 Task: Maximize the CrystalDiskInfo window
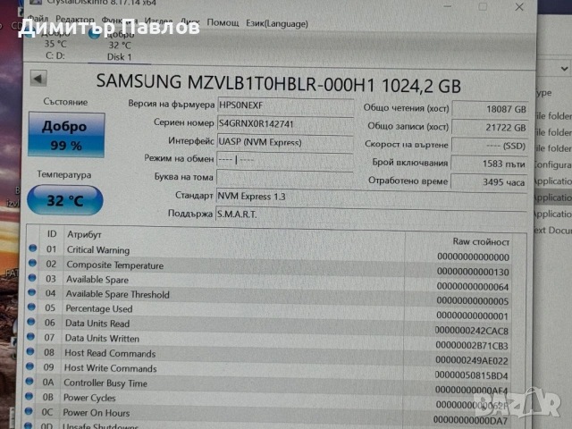(x=483, y=6)
